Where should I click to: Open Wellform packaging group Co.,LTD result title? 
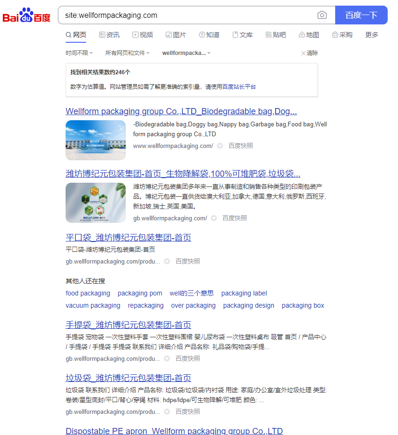click(x=181, y=111)
